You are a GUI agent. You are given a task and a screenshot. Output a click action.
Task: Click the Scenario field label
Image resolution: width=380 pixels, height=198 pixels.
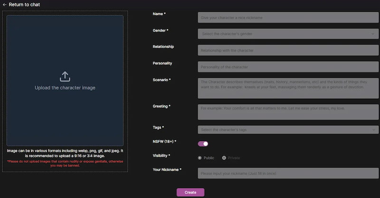coord(161,80)
